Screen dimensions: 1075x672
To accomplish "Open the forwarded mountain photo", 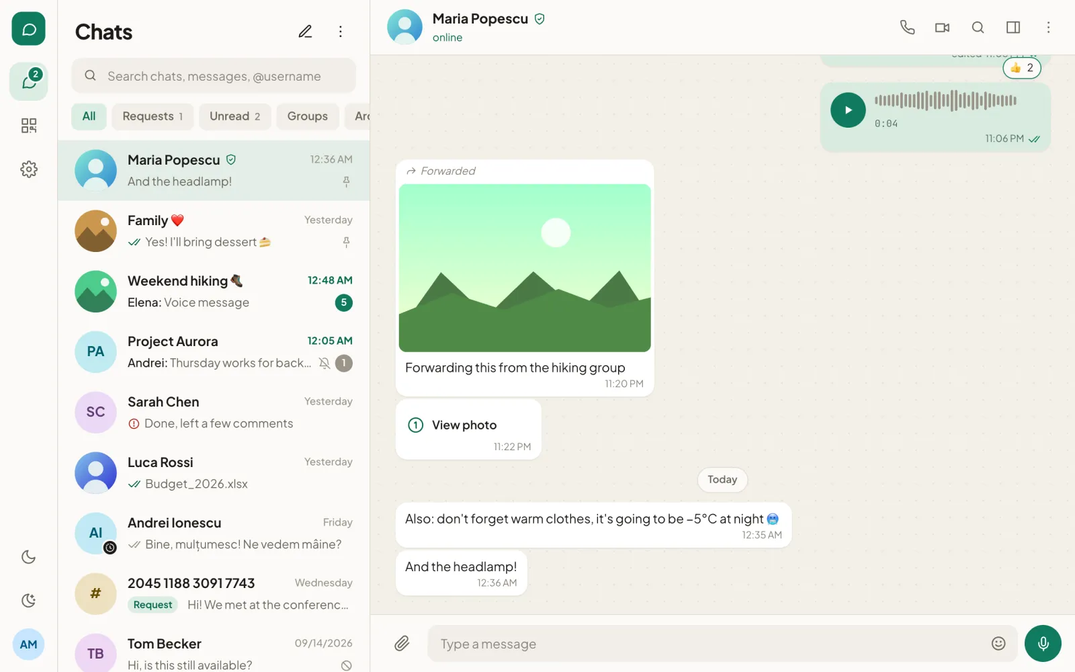I will point(525,268).
